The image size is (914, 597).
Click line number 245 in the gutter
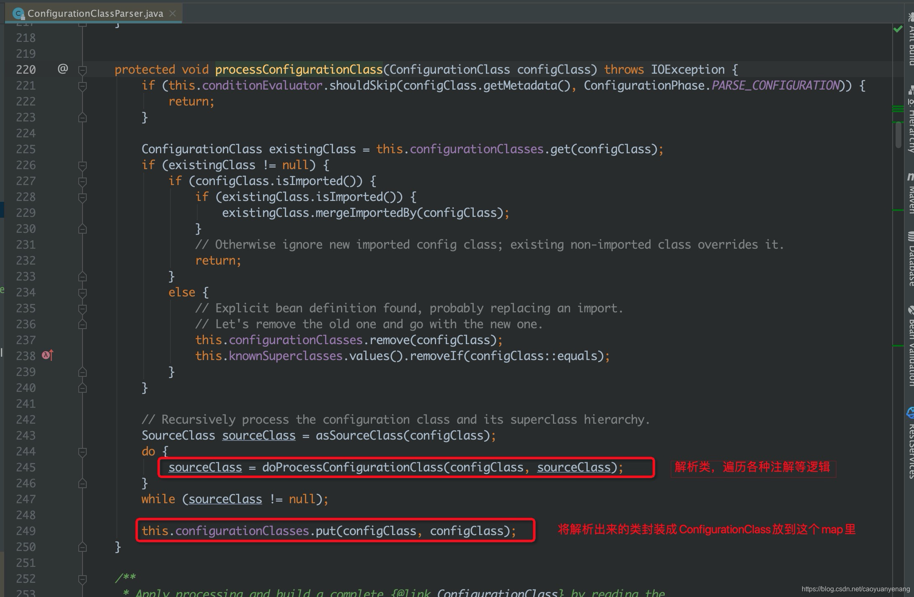pos(26,467)
